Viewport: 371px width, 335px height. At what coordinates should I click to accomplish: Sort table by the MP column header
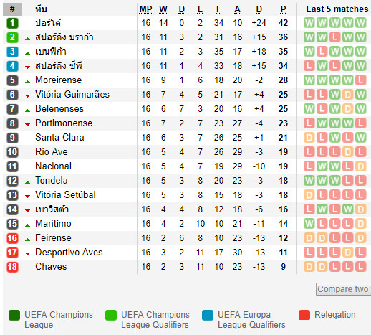[x=145, y=9]
